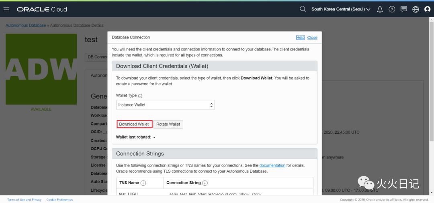Open the notifications bell icon

(x=380, y=9)
